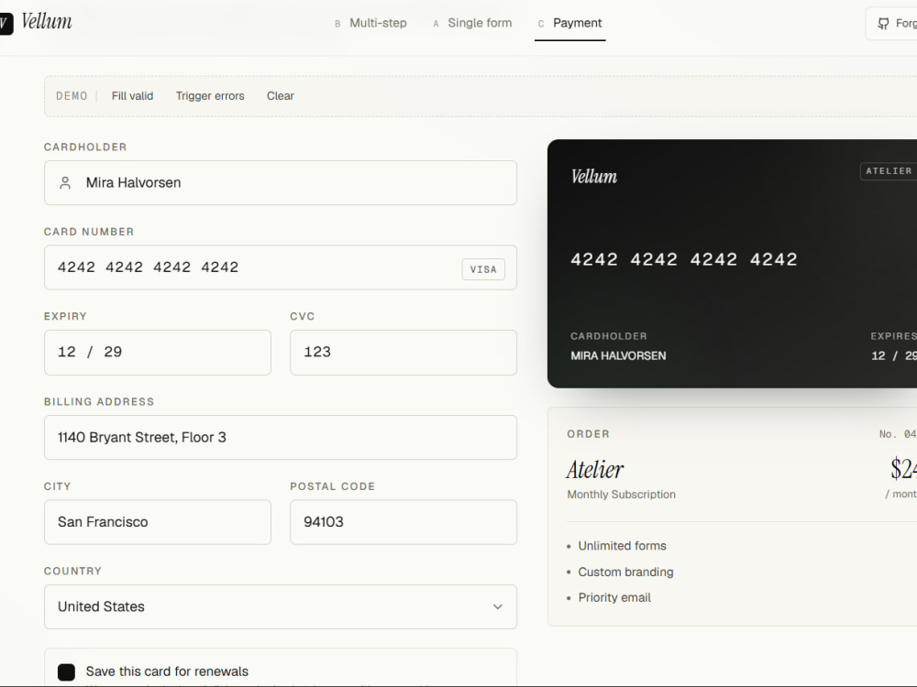Click the card number on the dark card preview
This screenshot has height=687, width=917.
click(x=684, y=259)
